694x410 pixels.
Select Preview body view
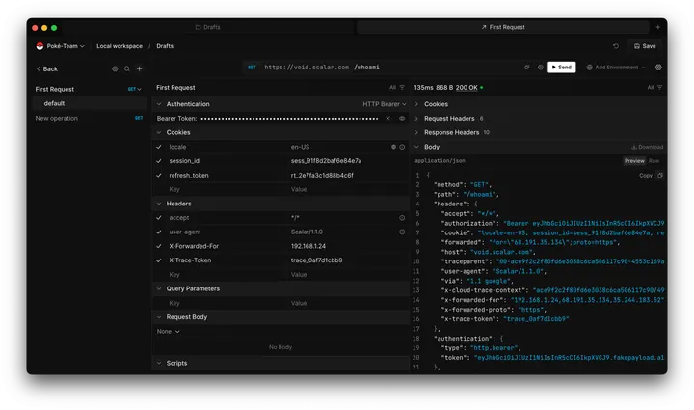[x=634, y=161]
